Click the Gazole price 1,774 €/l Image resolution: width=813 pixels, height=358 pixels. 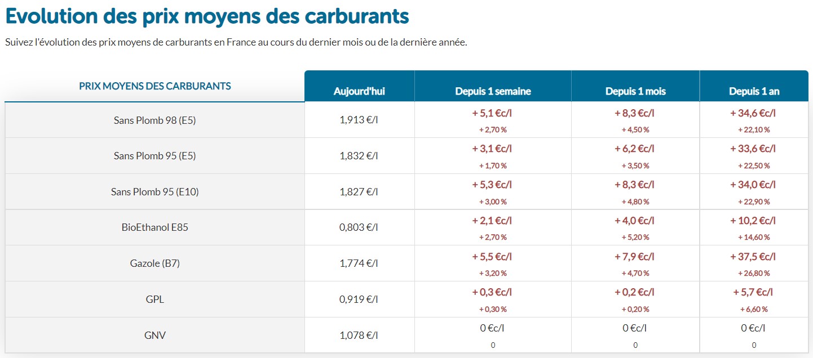[x=359, y=263]
